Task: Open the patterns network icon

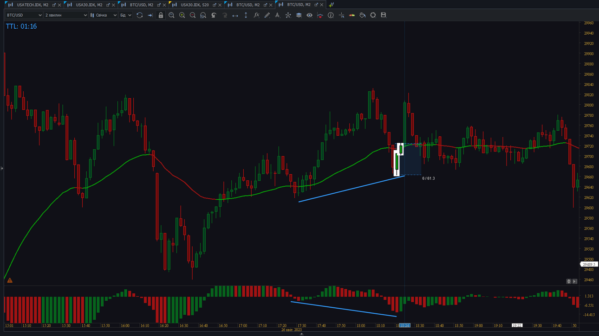Action: 288,15
